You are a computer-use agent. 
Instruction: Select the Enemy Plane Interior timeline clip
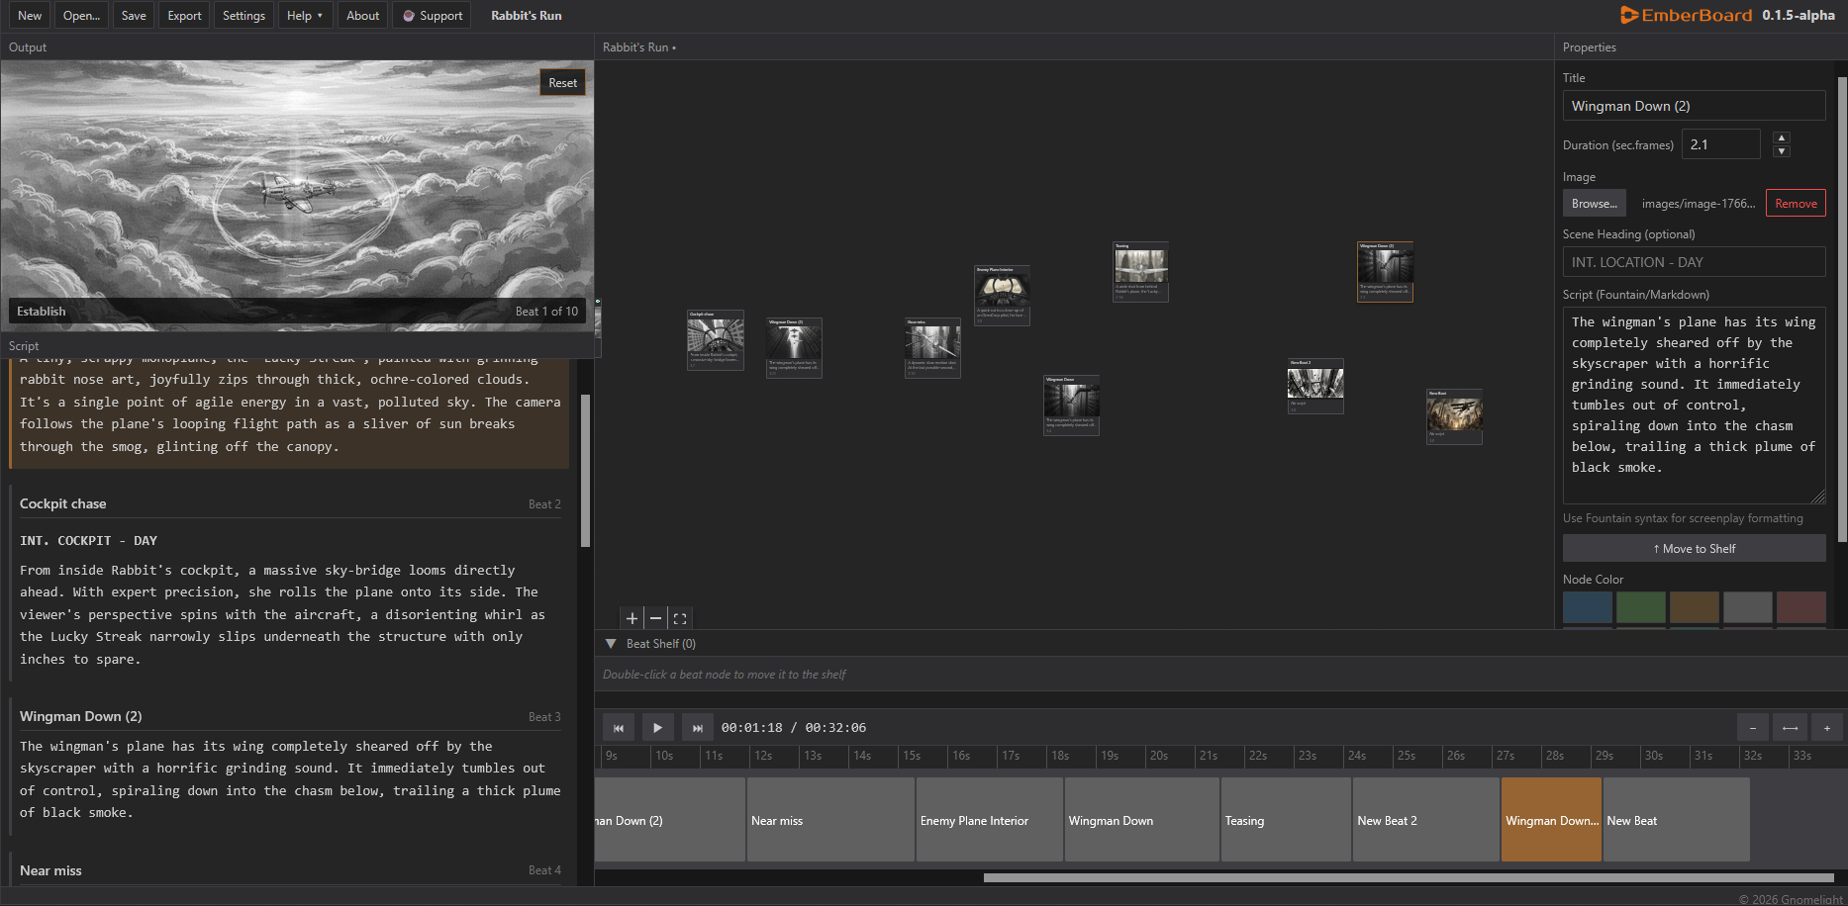point(989,820)
